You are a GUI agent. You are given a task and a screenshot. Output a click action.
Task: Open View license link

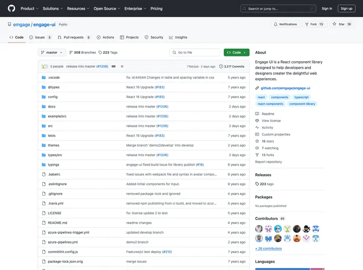click(x=268, y=121)
